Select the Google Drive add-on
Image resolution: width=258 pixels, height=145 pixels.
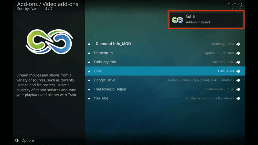(165, 80)
